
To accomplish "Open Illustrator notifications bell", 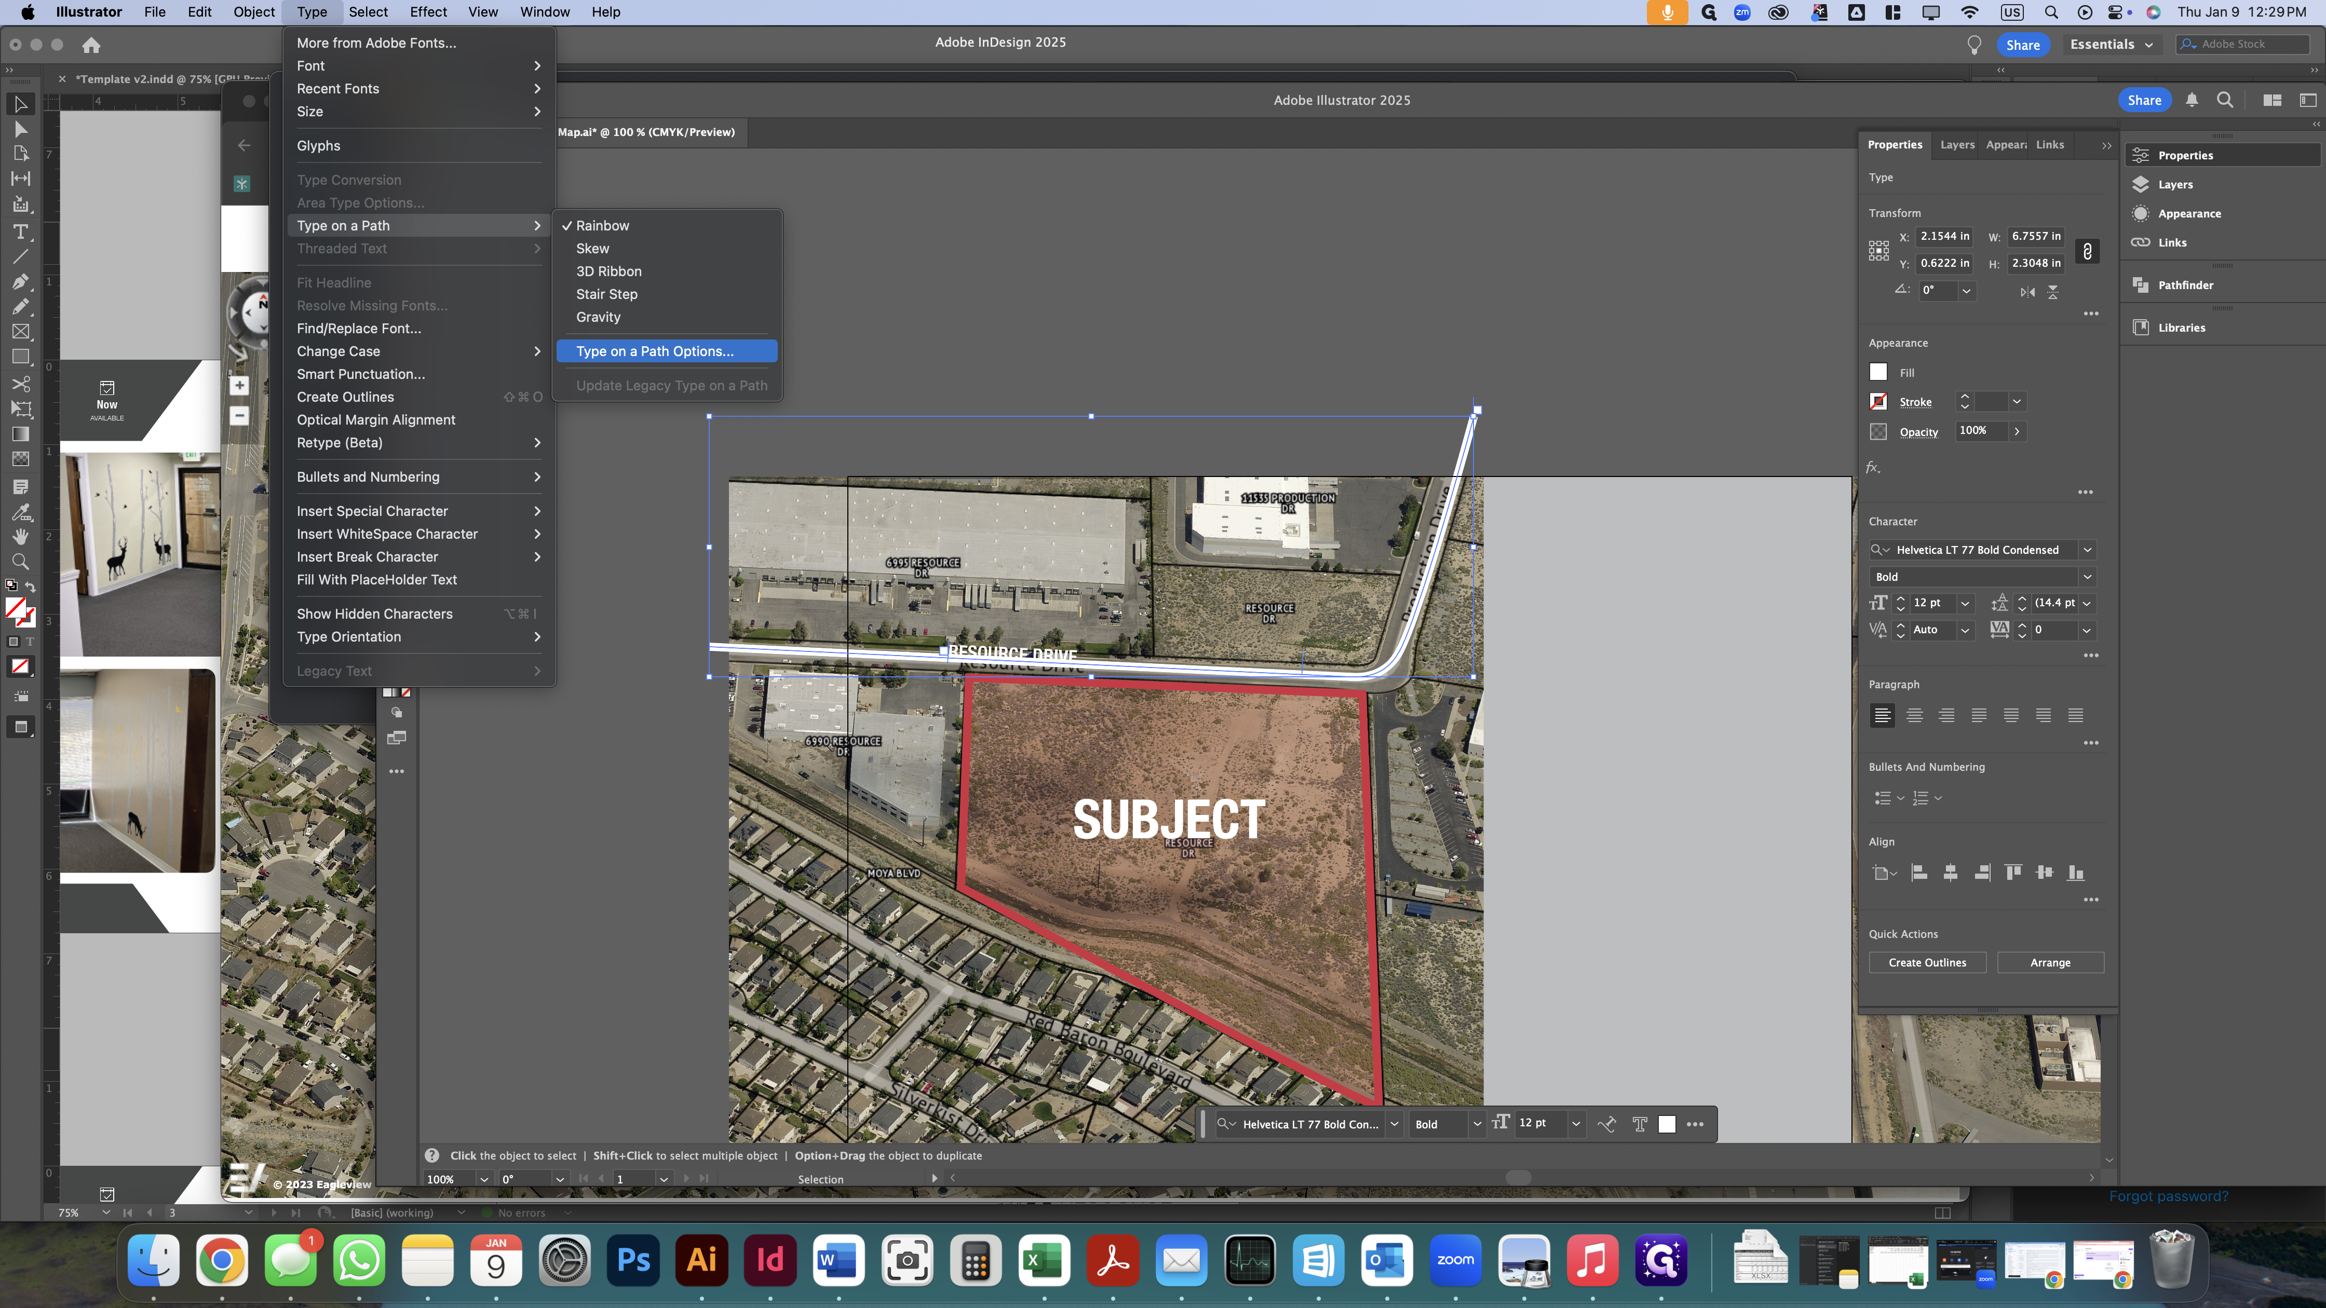I will [x=2192, y=100].
